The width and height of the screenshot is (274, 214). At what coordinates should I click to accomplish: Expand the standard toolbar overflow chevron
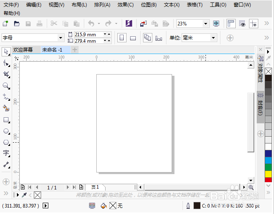[267, 23]
